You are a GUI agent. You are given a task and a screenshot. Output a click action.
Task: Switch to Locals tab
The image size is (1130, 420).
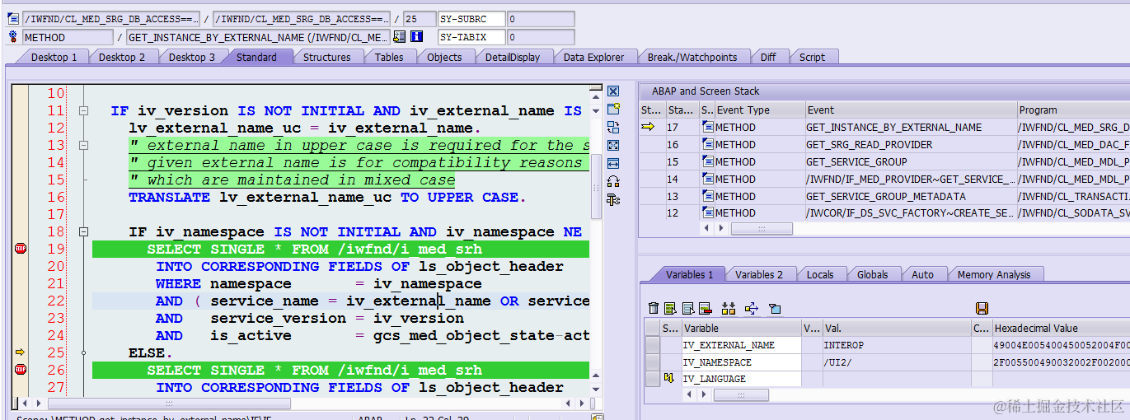(820, 274)
